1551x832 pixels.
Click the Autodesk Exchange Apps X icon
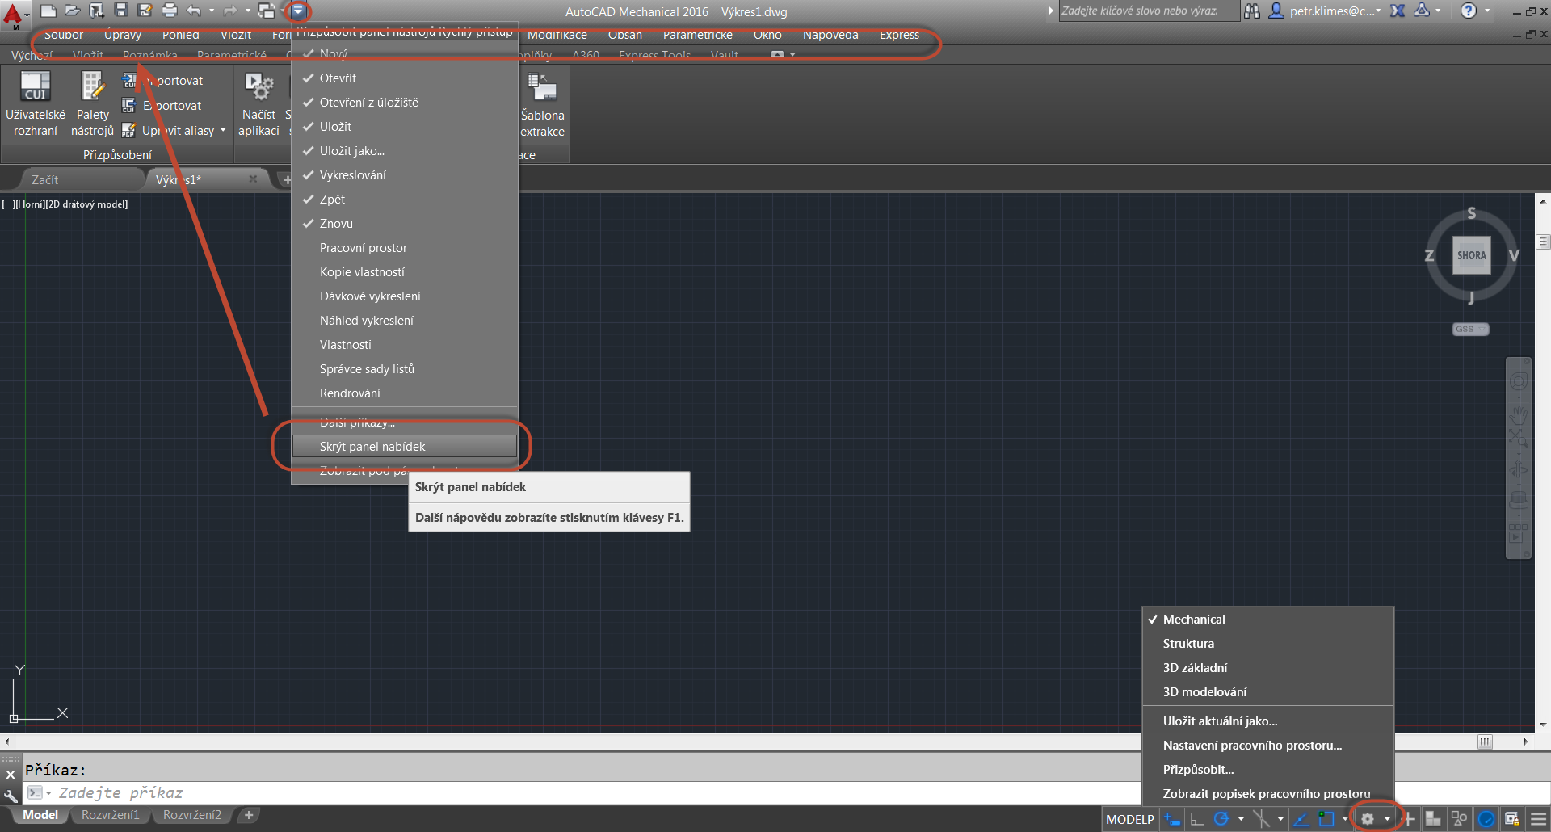pos(1398,11)
